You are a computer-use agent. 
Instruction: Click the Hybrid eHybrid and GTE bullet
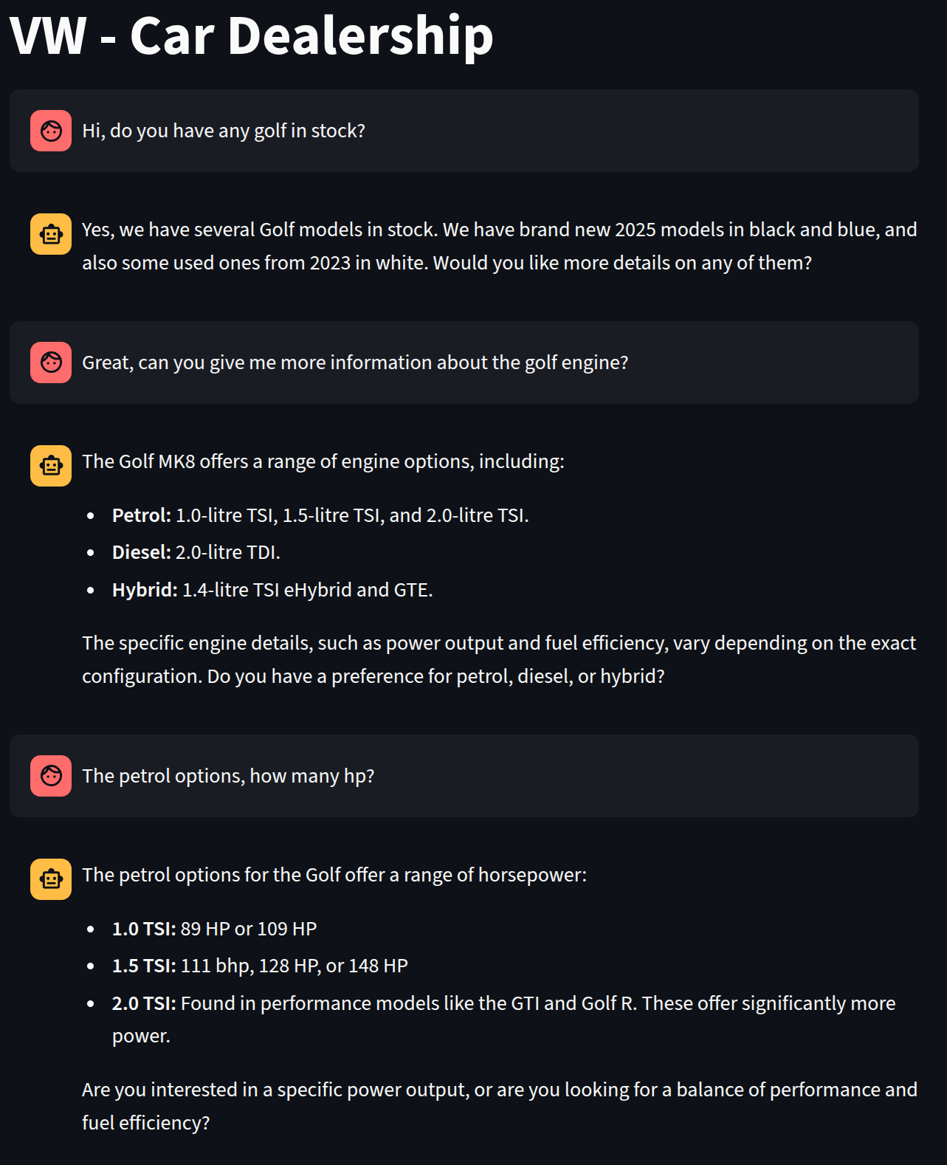pos(272,590)
